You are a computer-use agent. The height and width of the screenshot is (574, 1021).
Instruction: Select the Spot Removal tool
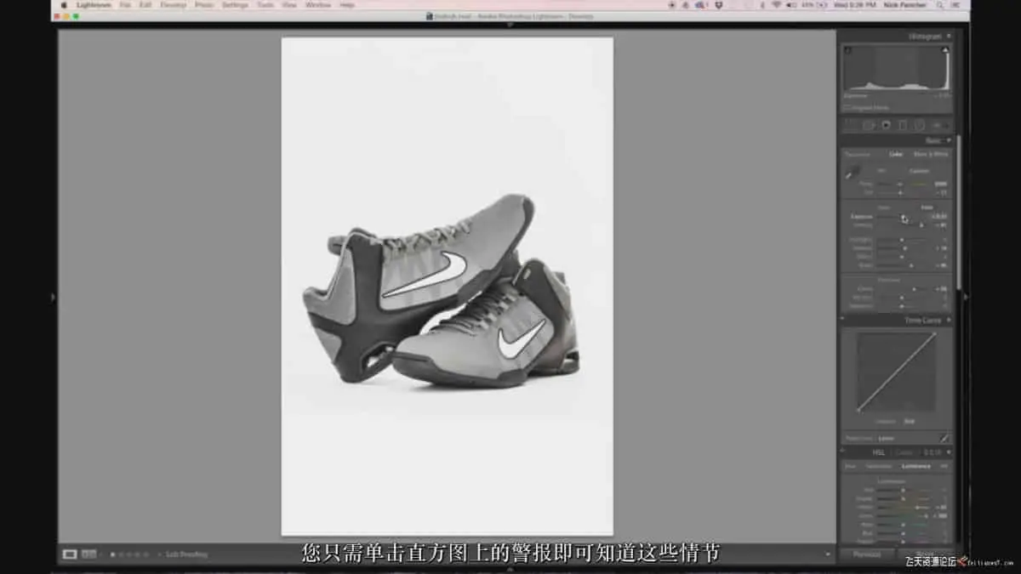(869, 125)
